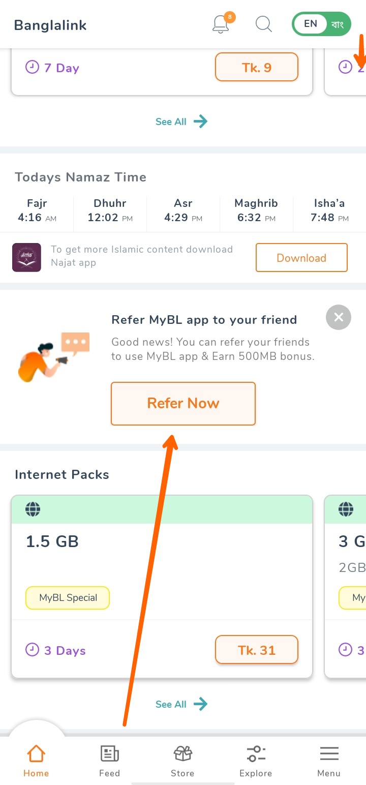Image resolution: width=366 pixels, height=785 pixels.
Task: Switch language to Bangla in toggle
Action: click(338, 24)
